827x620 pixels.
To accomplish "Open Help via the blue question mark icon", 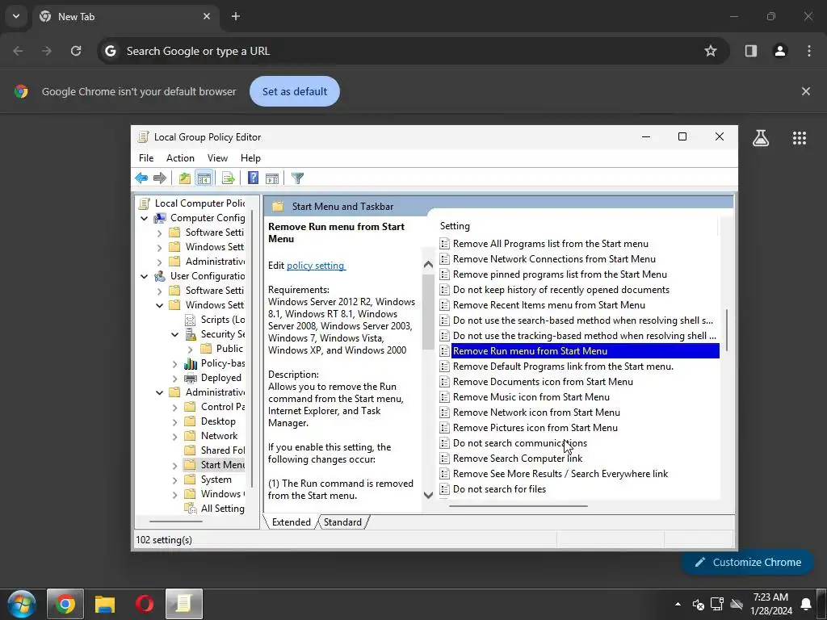I will tap(253, 178).
